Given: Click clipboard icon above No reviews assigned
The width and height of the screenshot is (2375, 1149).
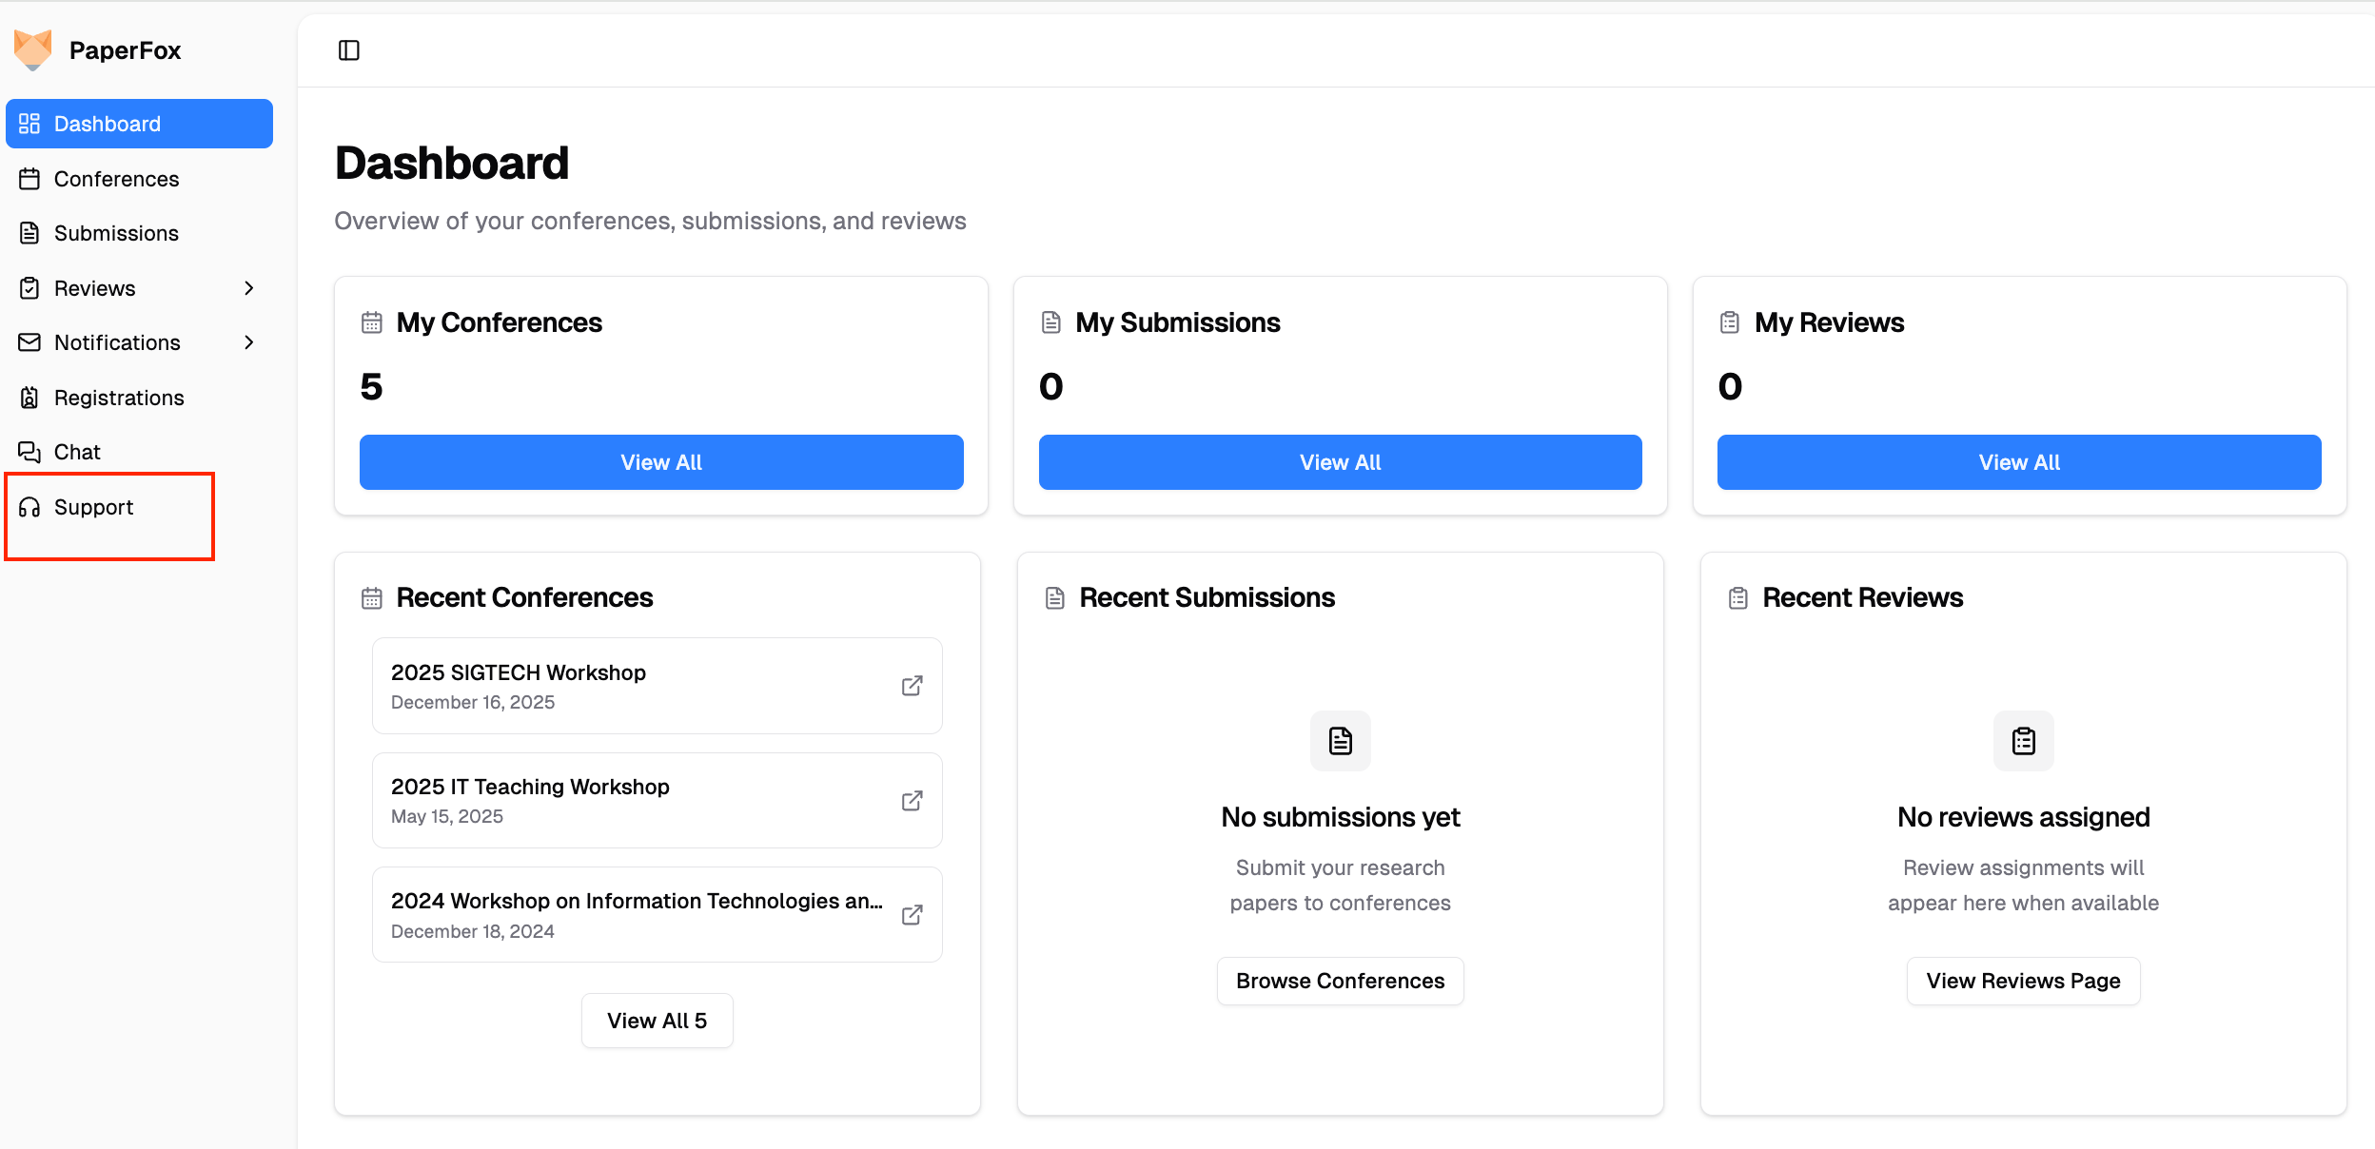Looking at the screenshot, I should click(x=2023, y=741).
